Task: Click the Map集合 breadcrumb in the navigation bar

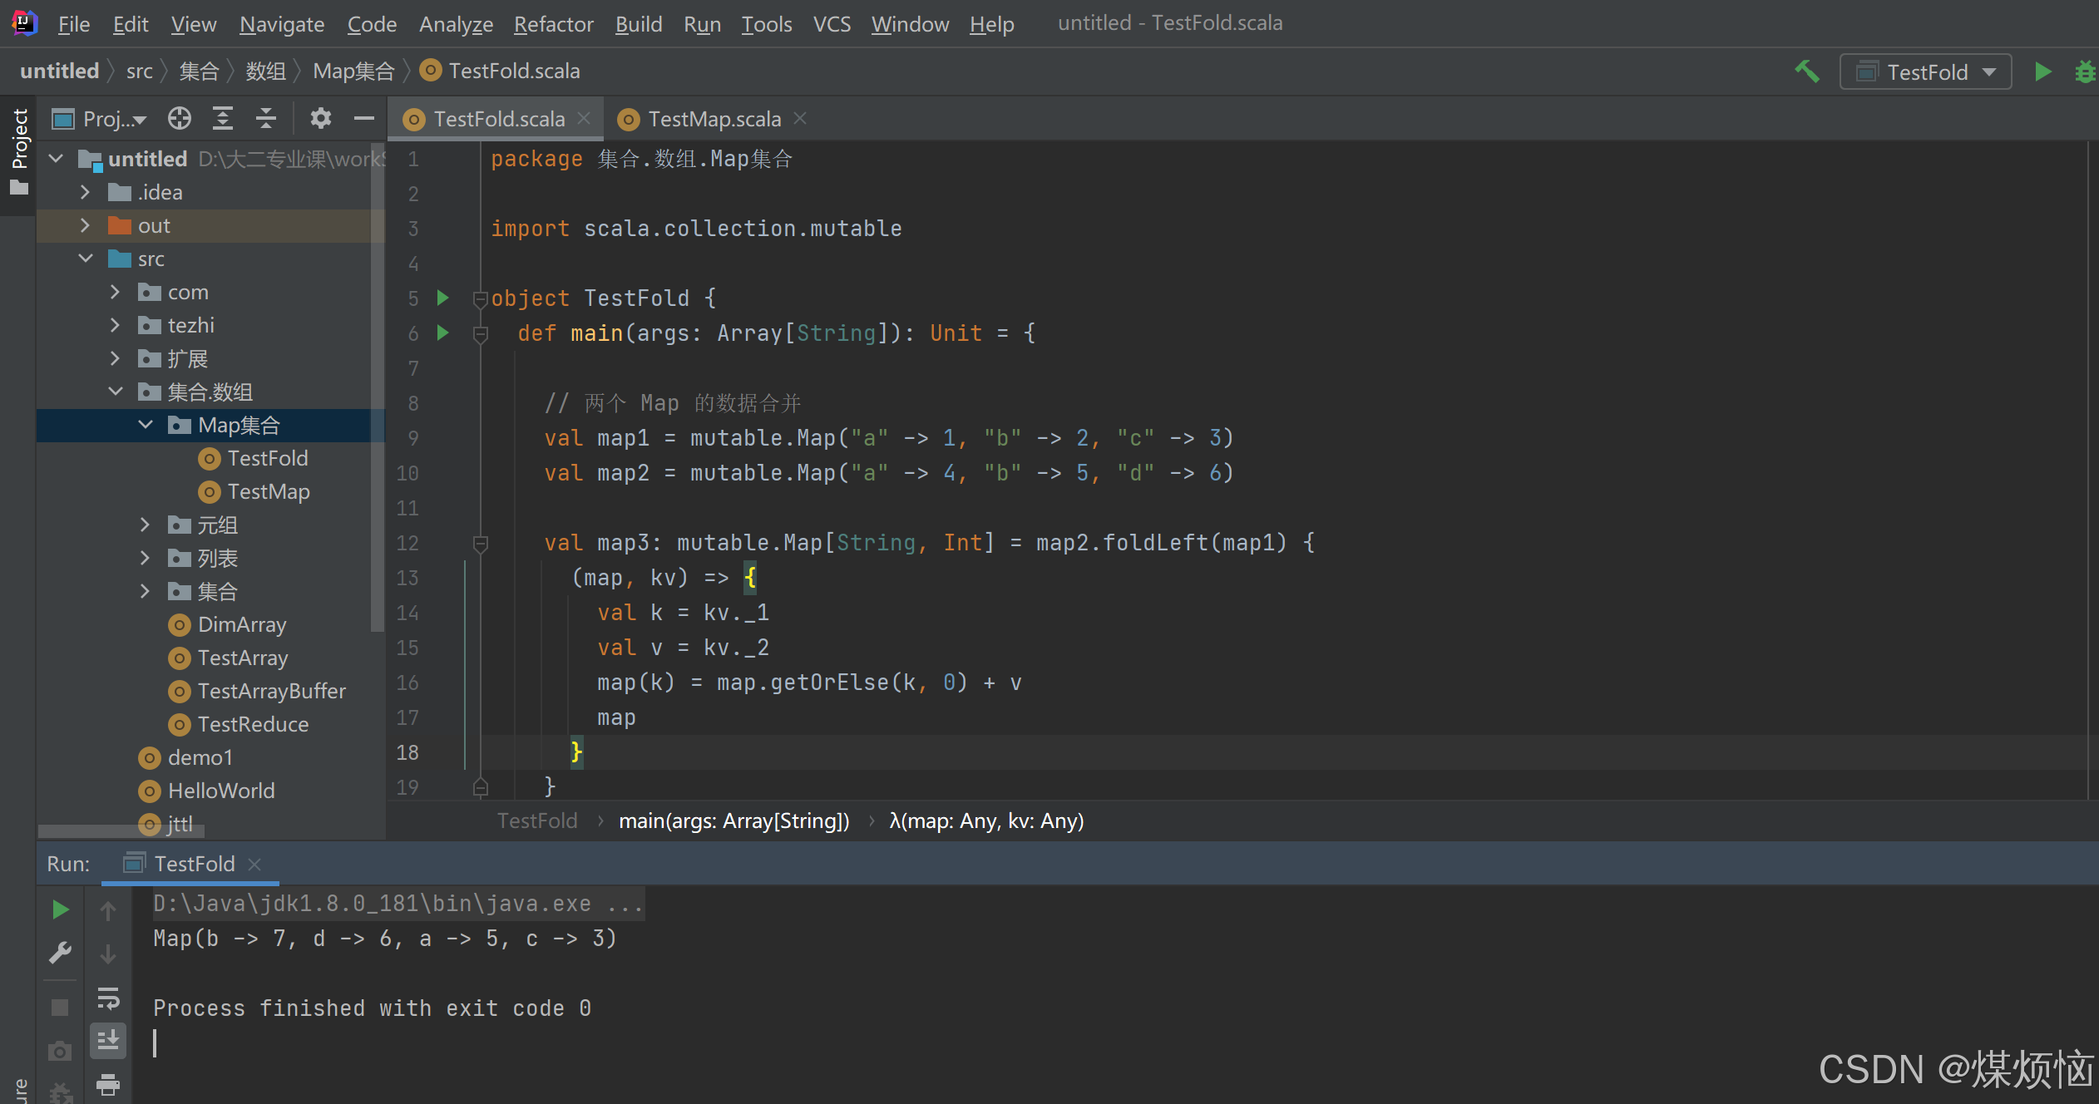Action: tap(353, 71)
